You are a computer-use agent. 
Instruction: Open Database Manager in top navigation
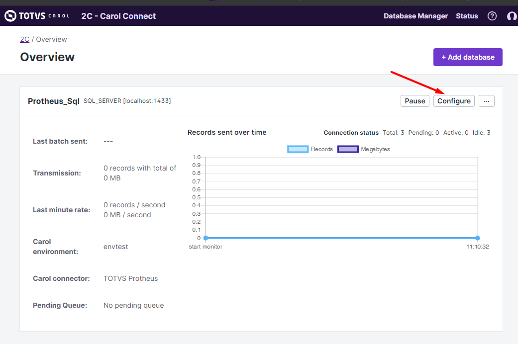[415, 16]
